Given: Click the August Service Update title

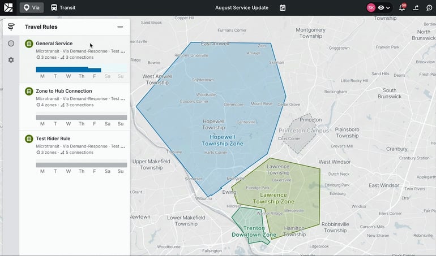Looking at the screenshot, I should (x=242, y=8).
